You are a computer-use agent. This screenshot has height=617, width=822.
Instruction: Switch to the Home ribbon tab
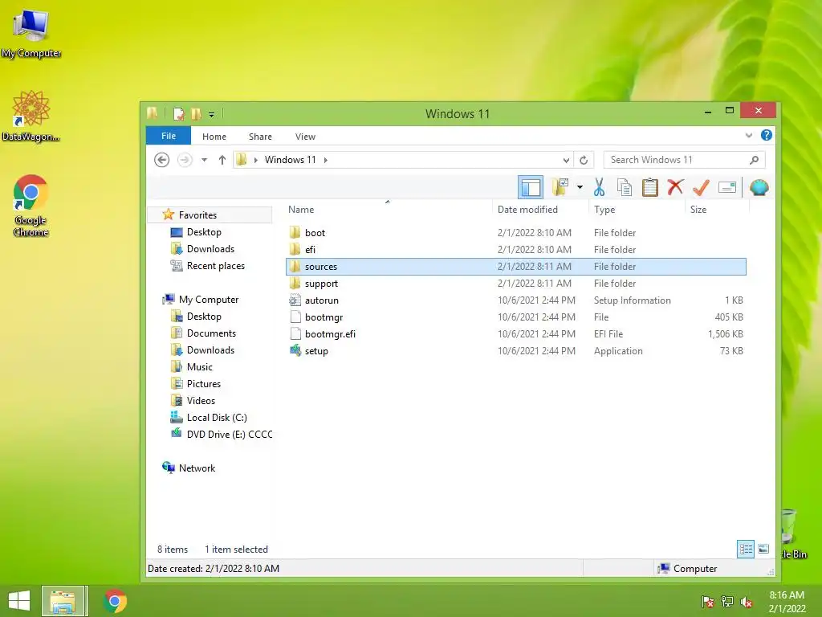(x=214, y=137)
